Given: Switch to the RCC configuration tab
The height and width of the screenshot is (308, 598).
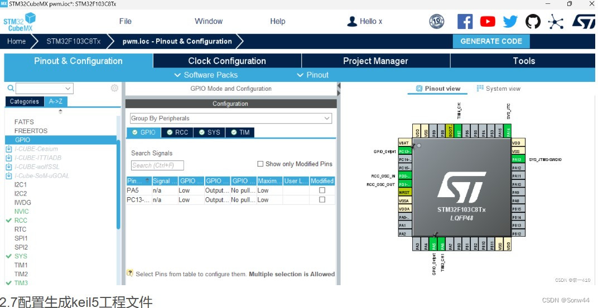Looking at the screenshot, I should click(x=177, y=132).
